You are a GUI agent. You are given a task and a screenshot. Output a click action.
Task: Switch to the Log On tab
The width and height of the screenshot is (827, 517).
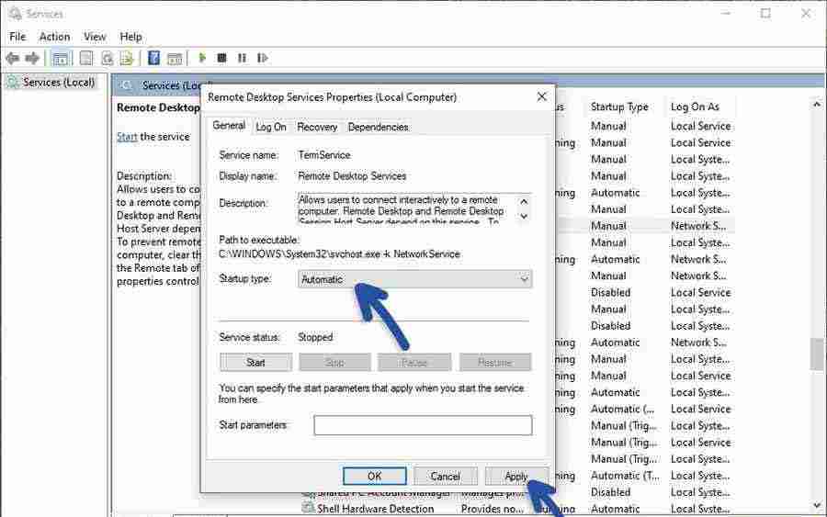[x=271, y=127]
